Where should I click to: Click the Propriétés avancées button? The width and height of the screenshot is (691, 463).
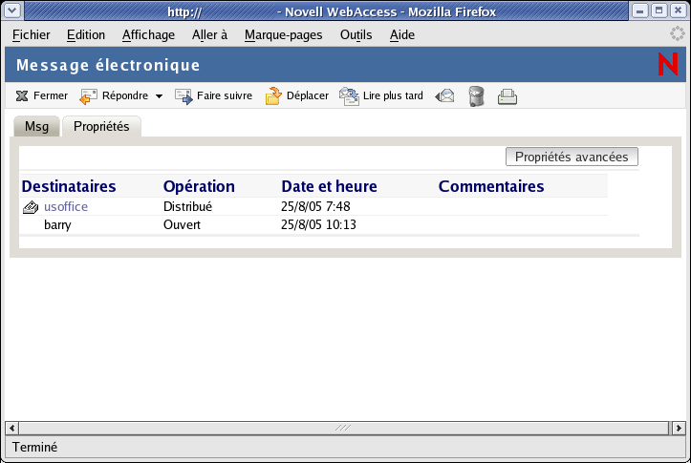pyautogui.click(x=572, y=157)
